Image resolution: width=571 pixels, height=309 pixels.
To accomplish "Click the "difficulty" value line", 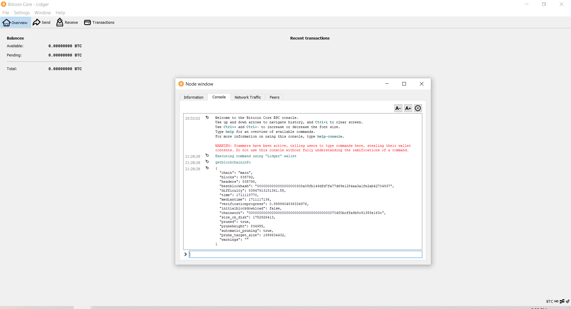I will 252,191.
